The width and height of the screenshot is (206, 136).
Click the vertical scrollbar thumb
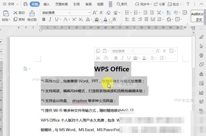pos(194,52)
